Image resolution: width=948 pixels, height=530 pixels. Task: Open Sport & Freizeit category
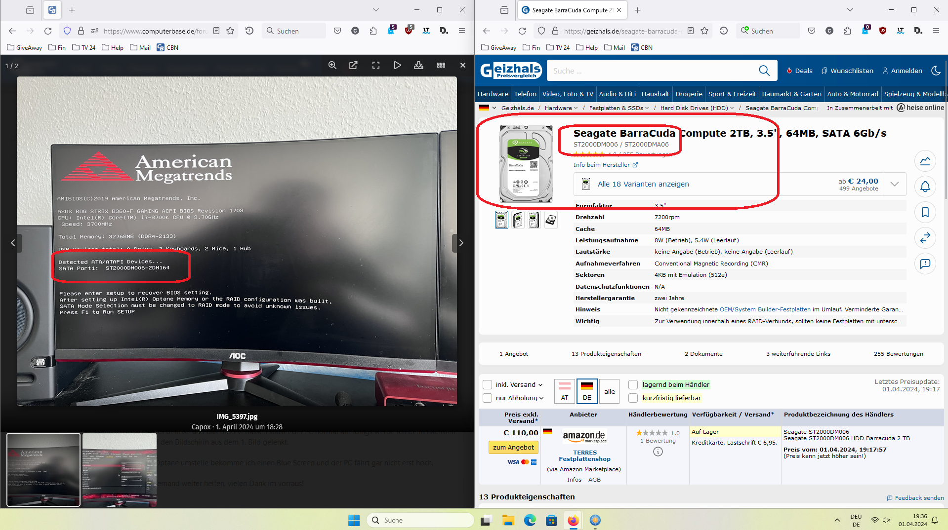coord(732,94)
